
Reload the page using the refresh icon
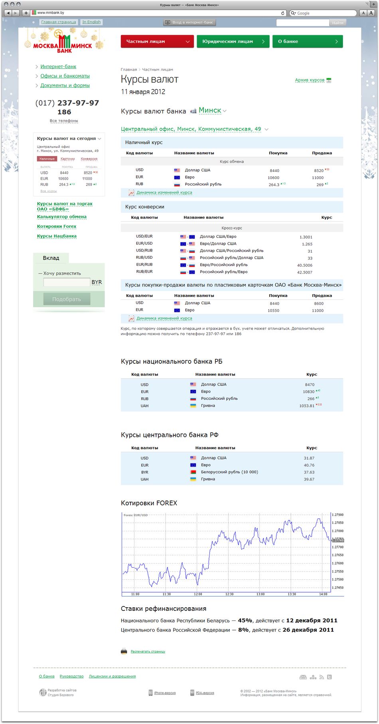point(283,13)
